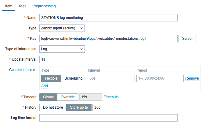
Task: Add a new custom interval
Action: 45,86
